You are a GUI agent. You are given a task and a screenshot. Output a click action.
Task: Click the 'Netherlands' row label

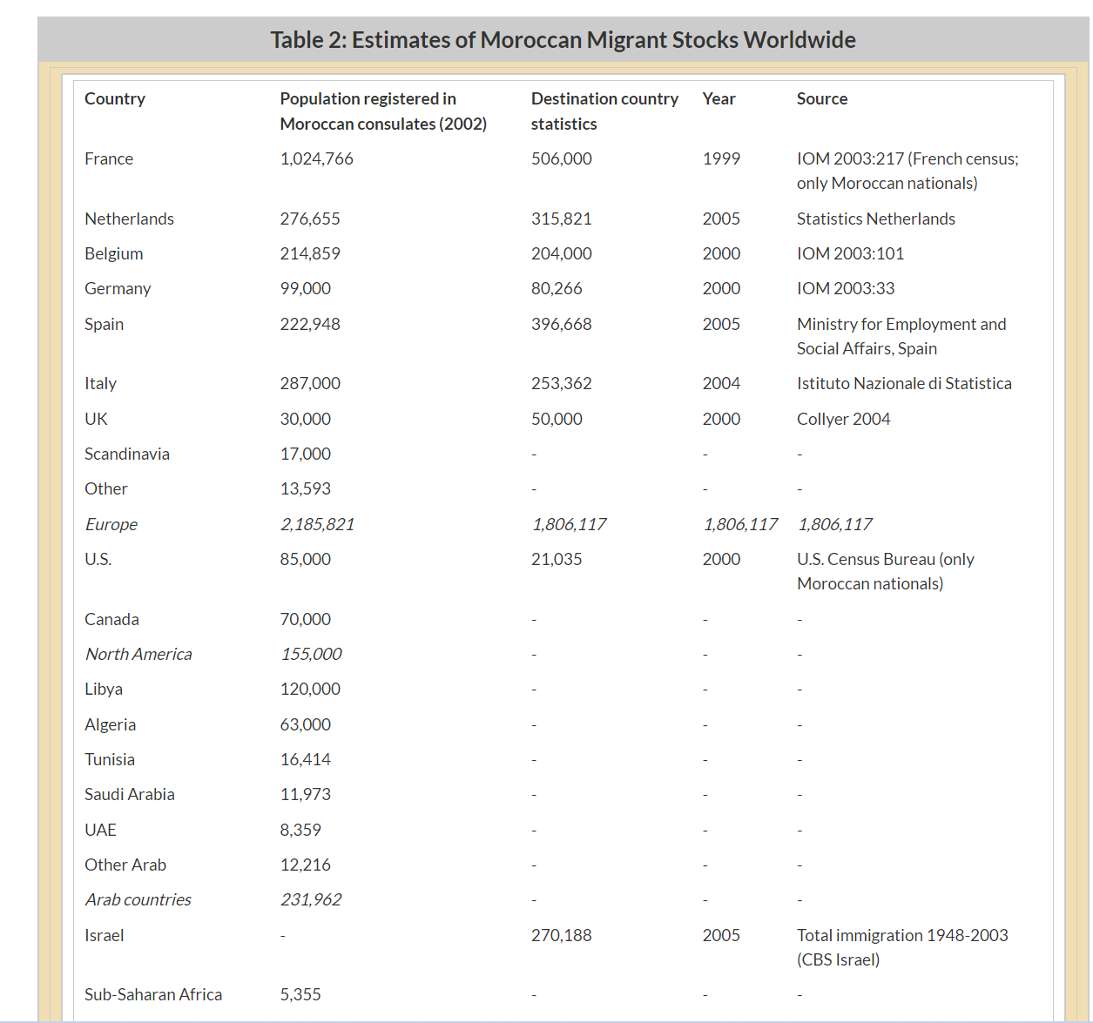point(129,219)
